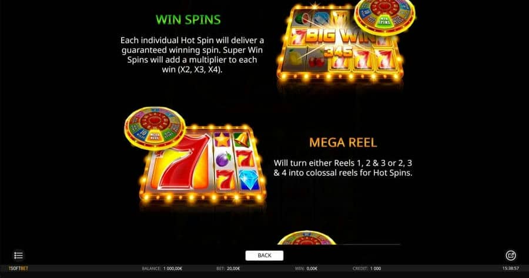This screenshot has width=529, height=278.
Task: Click the colossal red 7 symbol
Action: 180,161
